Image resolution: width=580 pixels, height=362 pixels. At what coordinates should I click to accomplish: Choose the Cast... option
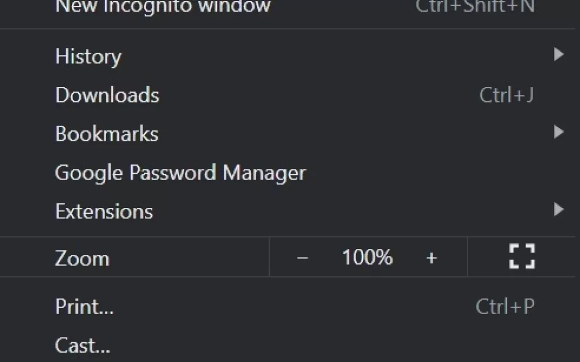pos(288,345)
